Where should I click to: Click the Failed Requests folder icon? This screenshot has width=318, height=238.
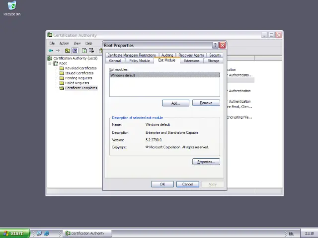[x=62, y=83]
